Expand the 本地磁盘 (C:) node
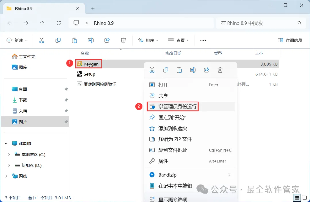Viewport: 310px width, 202px height. click(x=9, y=155)
